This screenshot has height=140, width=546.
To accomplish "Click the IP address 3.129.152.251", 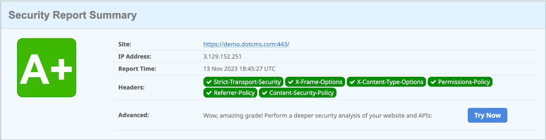I will [x=222, y=57].
